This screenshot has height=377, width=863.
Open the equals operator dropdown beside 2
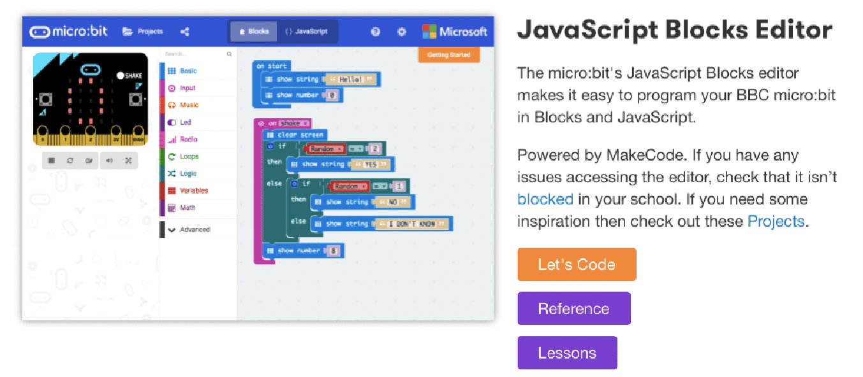coord(356,149)
